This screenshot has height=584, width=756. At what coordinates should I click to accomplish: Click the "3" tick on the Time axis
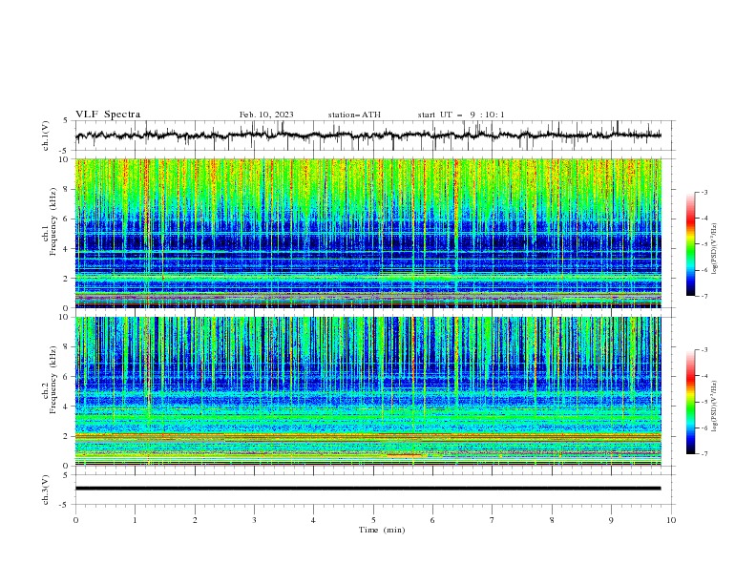coord(254,520)
